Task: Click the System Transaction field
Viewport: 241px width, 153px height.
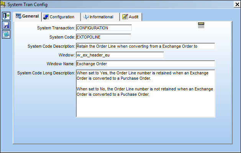Action: [x=104, y=28]
